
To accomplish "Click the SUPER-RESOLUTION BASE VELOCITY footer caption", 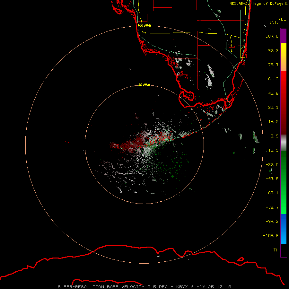I will (x=144, y=287).
